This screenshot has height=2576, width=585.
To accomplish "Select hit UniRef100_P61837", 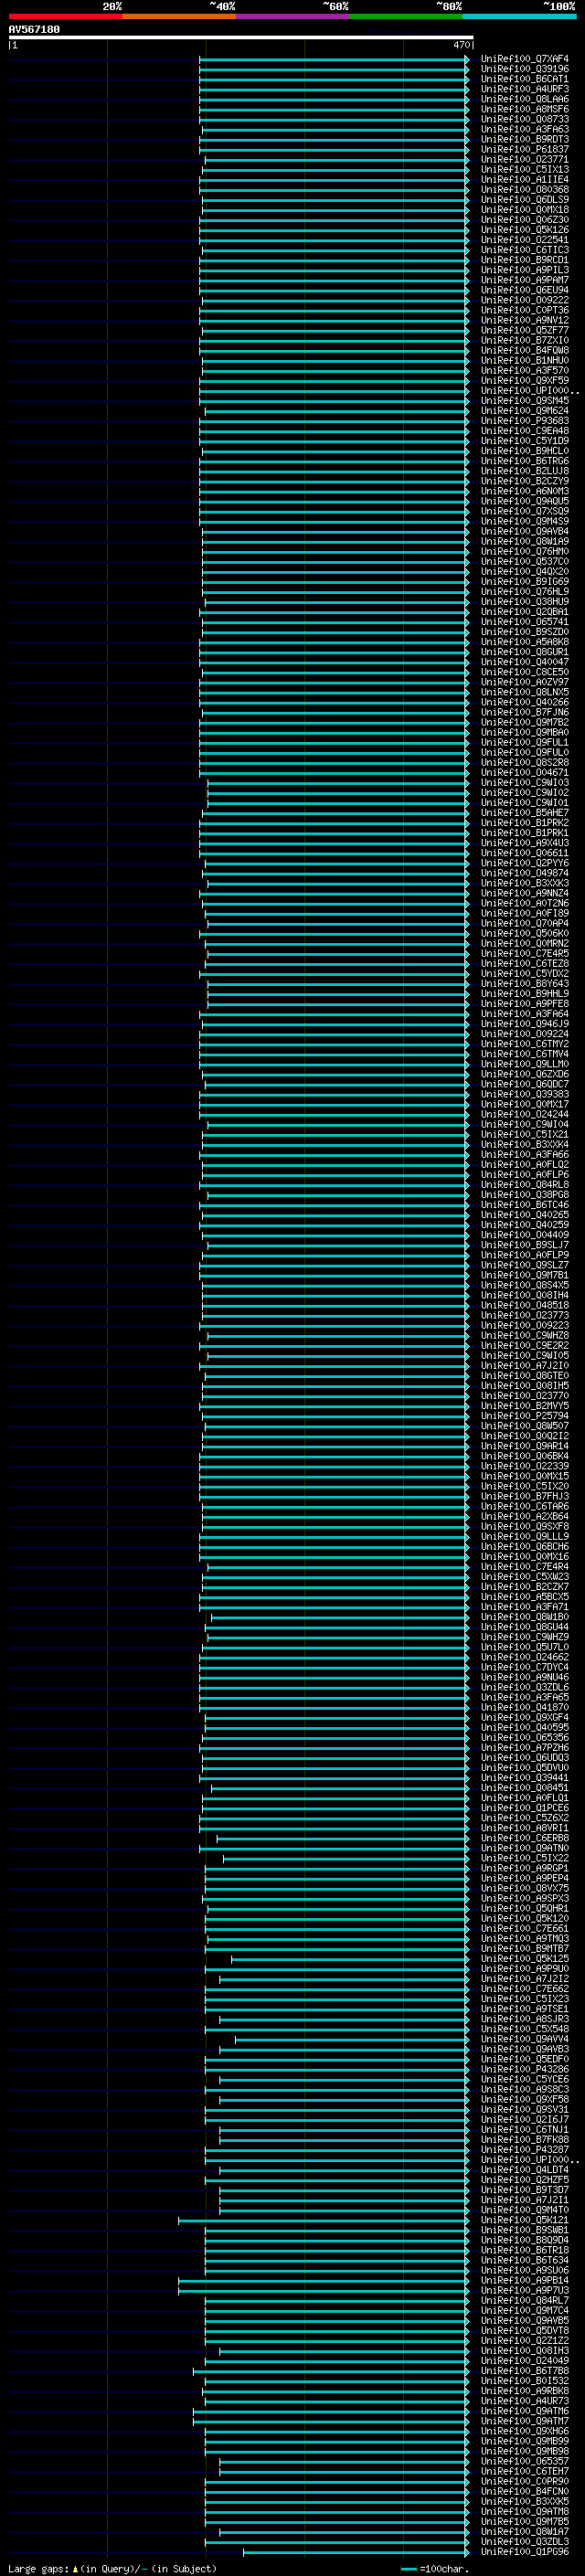I will tap(525, 149).
